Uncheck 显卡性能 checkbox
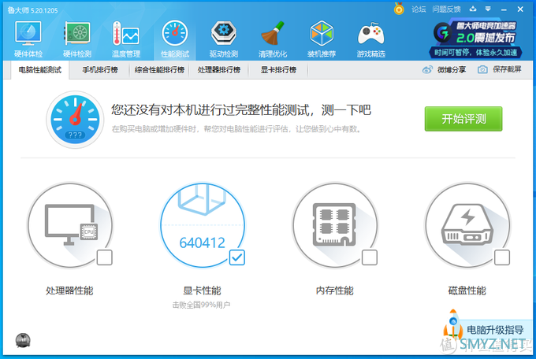Viewport: 536px width, 359px height. tap(237, 257)
